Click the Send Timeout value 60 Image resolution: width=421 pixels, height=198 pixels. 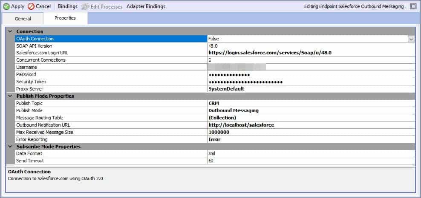[x=211, y=161]
